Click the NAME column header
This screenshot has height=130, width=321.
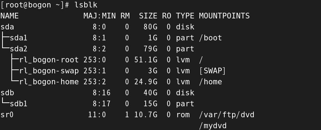click(x=10, y=16)
